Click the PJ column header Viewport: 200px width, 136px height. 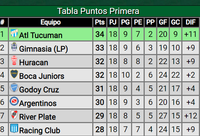pyautogui.click(x=113, y=22)
